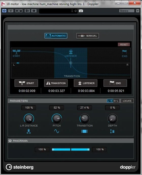The image size is (142, 175).
Task: Click the Listener button
Action: pyautogui.click(x=85, y=83)
